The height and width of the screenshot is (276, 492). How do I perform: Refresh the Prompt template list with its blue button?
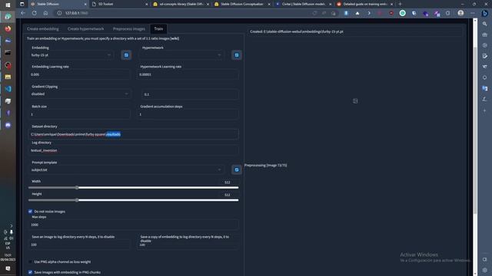[237, 169]
